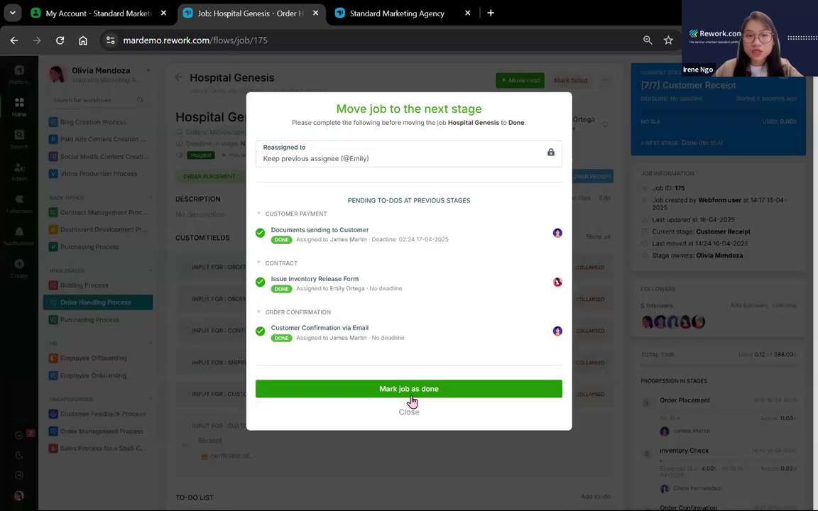This screenshot has width=818, height=511.
Task: Click Emily Ortega's avatar on Issue Inventory Release Form
Action: pyautogui.click(x=557, y=282)
